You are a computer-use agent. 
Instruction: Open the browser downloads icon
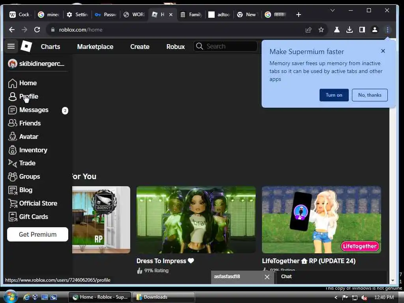pos(350,30)
